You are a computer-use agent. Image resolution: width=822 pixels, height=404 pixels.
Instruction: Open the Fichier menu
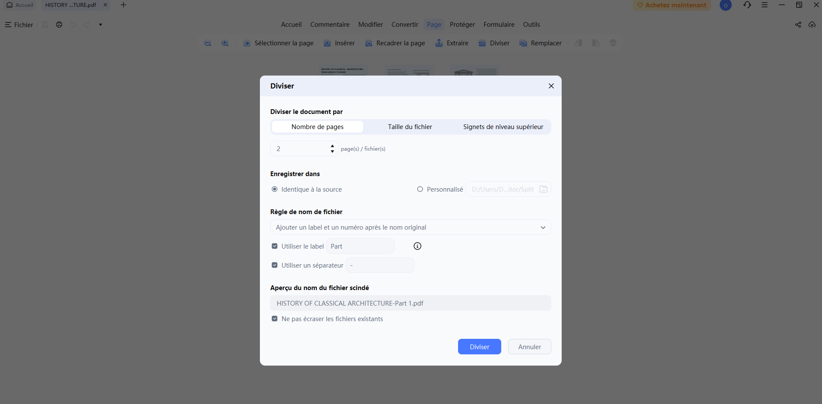[x=19, y=25]
